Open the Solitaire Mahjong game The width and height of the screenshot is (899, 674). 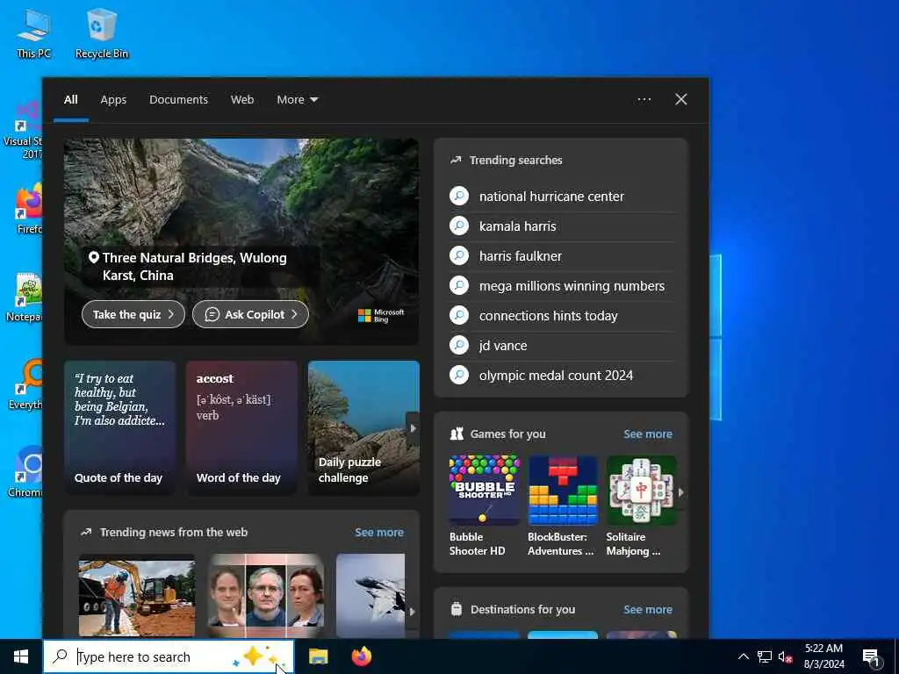pos(641,505)
